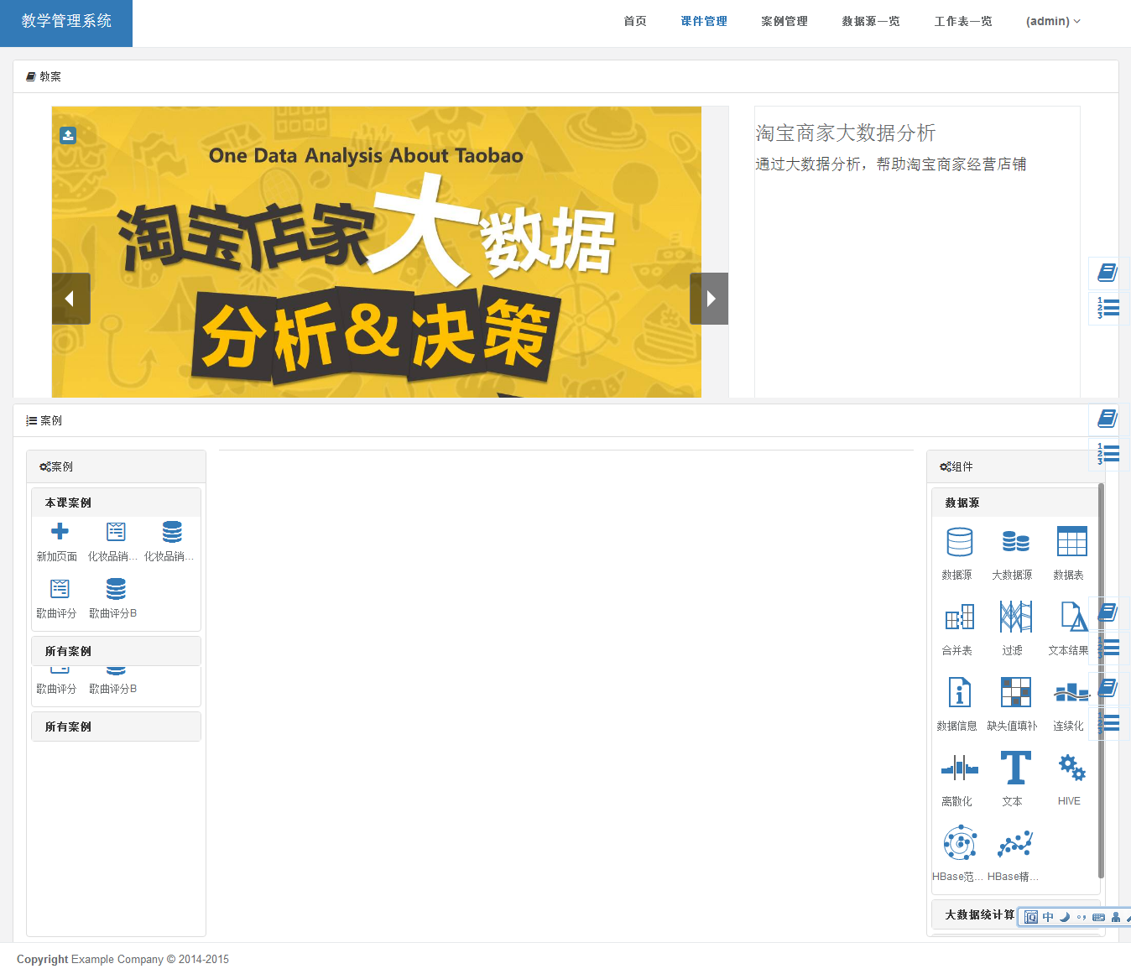Open the first 化妆品销... page icon
This screenshot has width=1131, height=974.
(x=116, y=531)
